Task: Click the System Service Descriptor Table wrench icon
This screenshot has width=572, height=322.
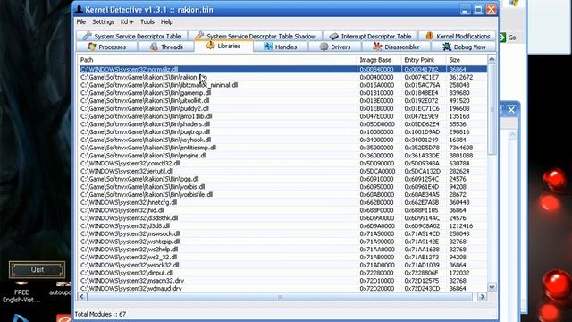Action: tap(87, 36)
